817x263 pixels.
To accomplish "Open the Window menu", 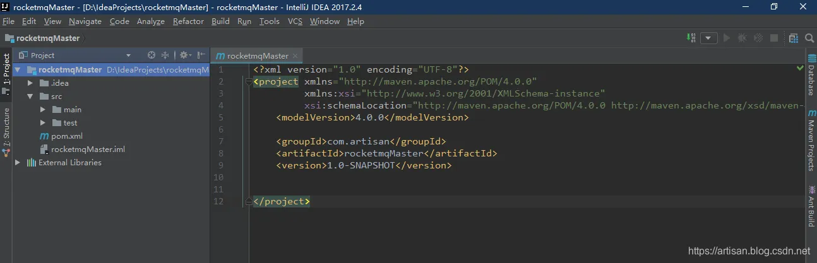I will pyautogui.click(x=325, y=21).
